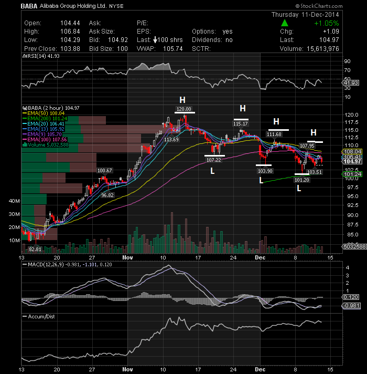Click the green 101.24 tag on price axis
This screenshot has height=374, width=367.
[352, 174]
